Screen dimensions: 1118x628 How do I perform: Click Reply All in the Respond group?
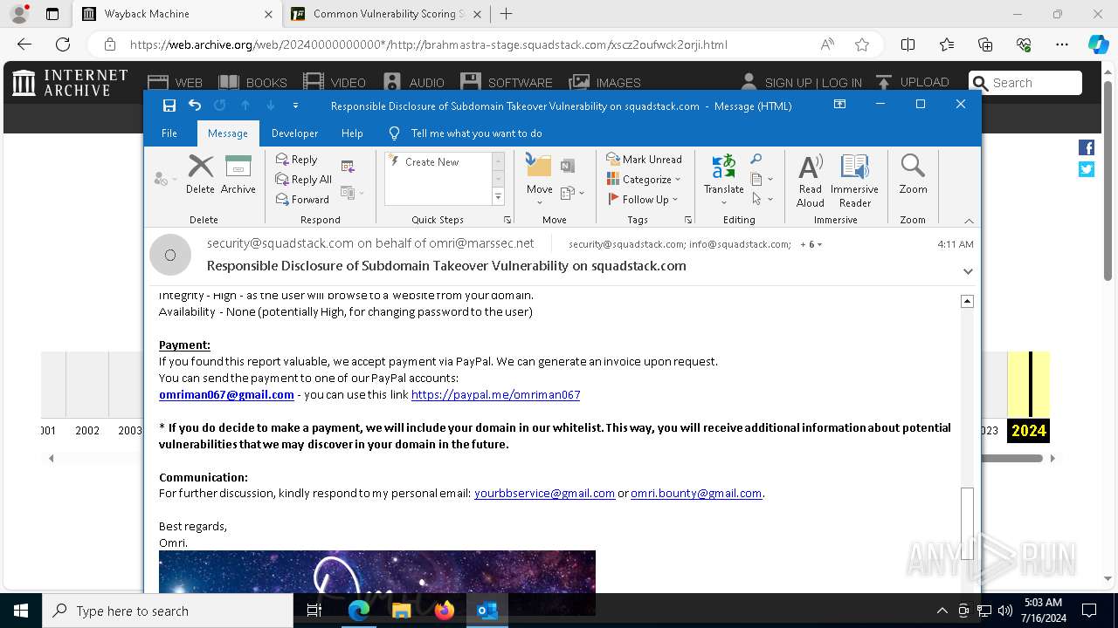click(x=303, y=180)
